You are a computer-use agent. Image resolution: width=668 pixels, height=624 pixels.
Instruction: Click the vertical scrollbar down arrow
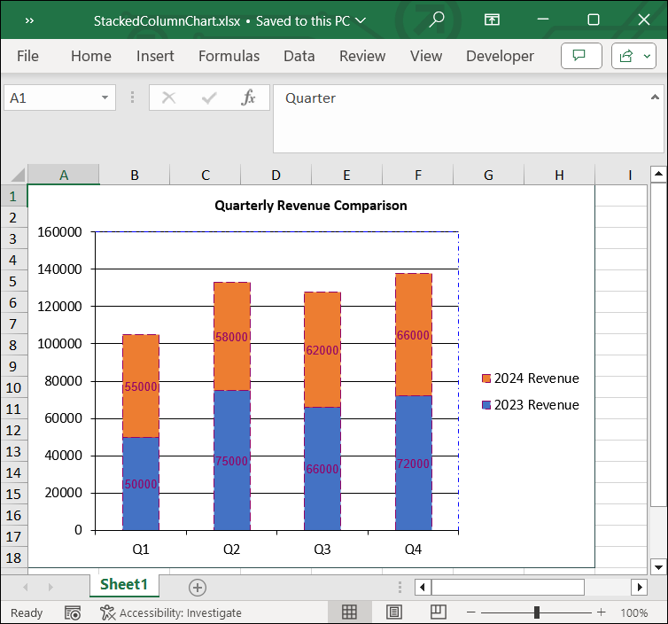pyautogui.click(x=658, y=567)
